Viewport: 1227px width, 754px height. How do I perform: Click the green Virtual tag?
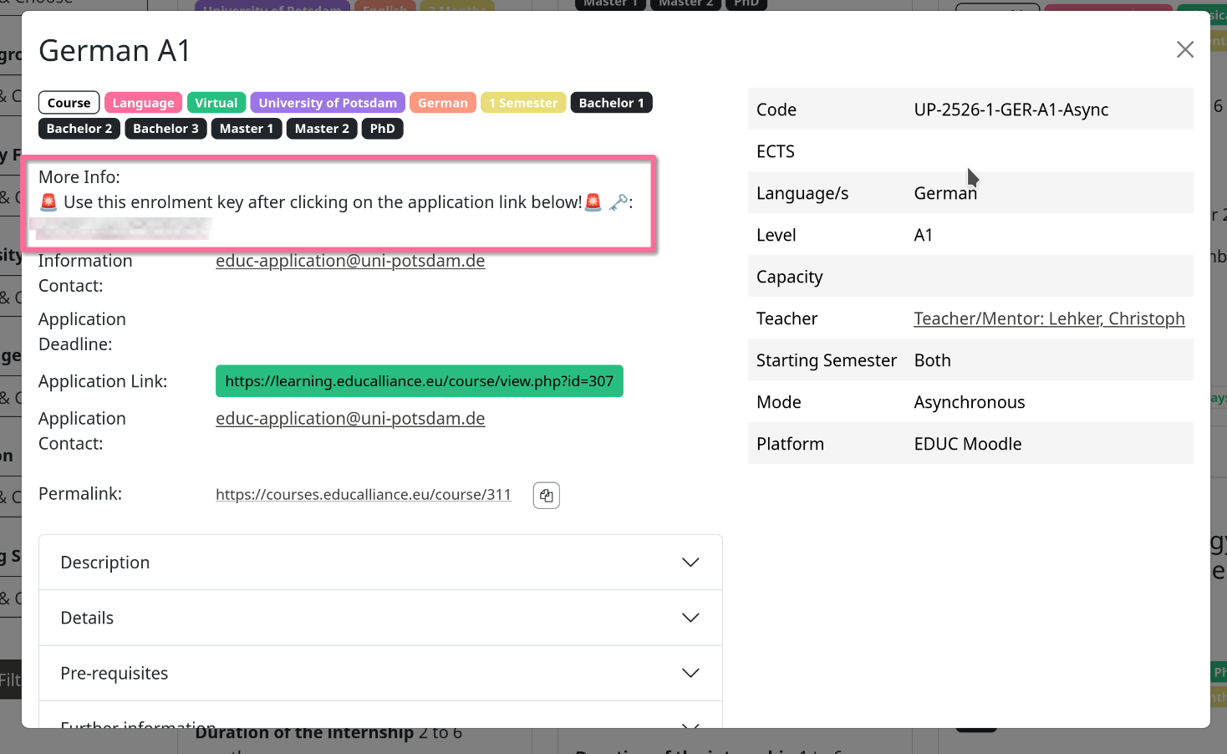(x=216, y=103)
